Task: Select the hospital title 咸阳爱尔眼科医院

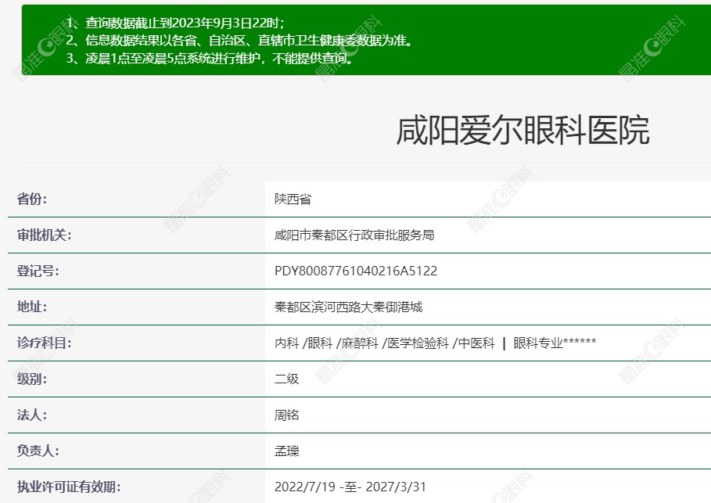Action: 522,130
